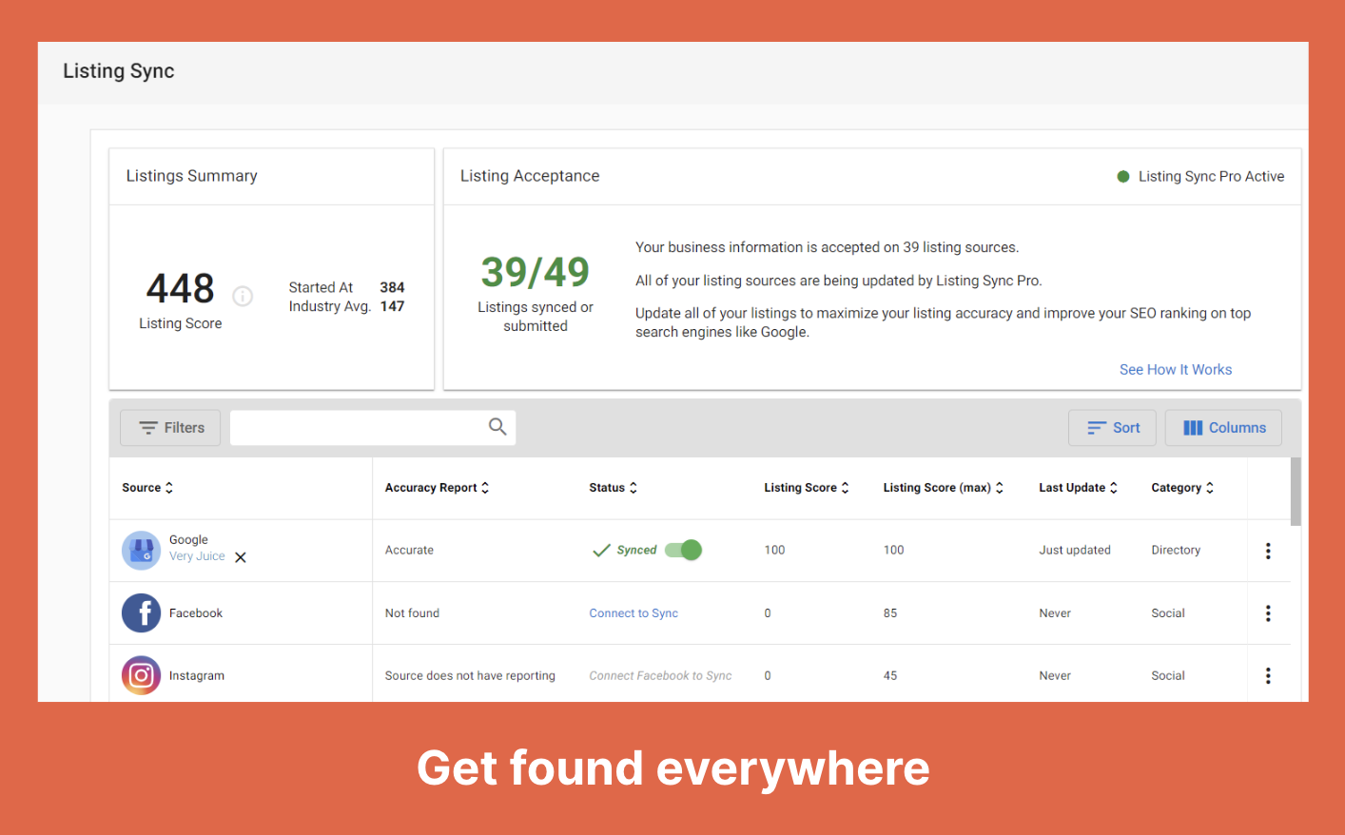1345x835 pixels.
Task: Click the Listing Score info icon
Action: click(x=243, y=297)
